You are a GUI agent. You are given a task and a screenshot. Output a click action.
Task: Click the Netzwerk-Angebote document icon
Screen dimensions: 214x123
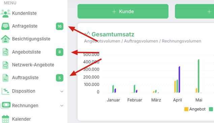click(5, 65)
